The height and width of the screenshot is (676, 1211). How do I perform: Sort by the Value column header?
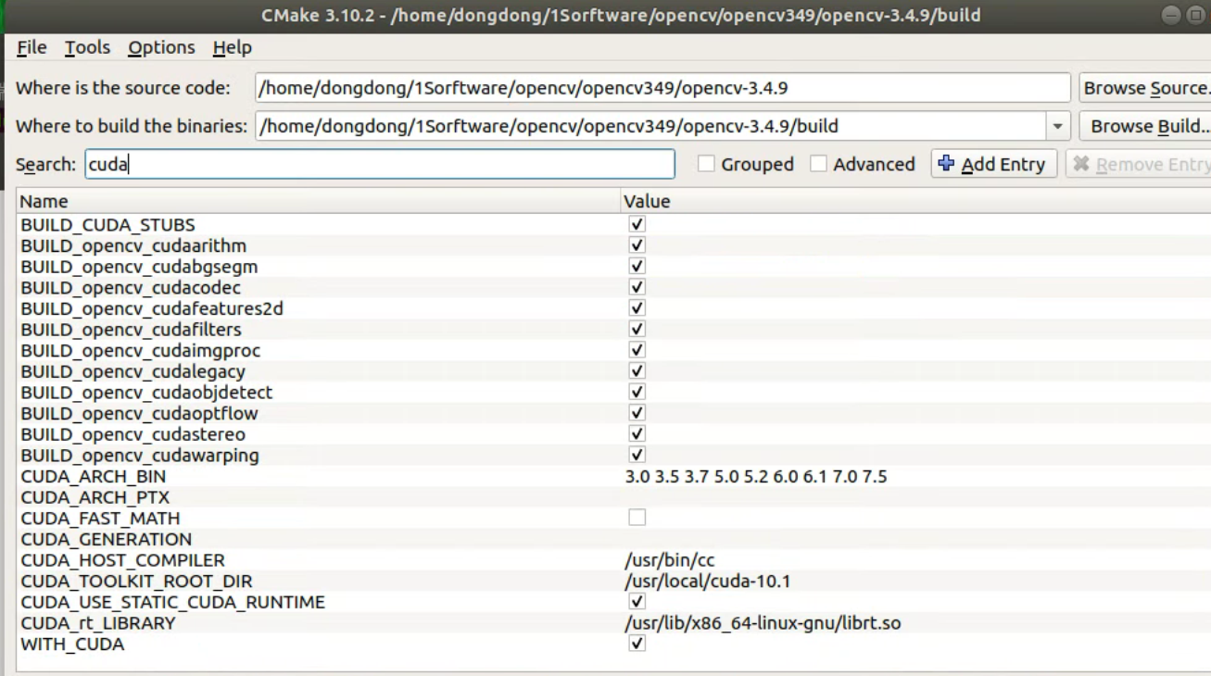click(915, 201)
